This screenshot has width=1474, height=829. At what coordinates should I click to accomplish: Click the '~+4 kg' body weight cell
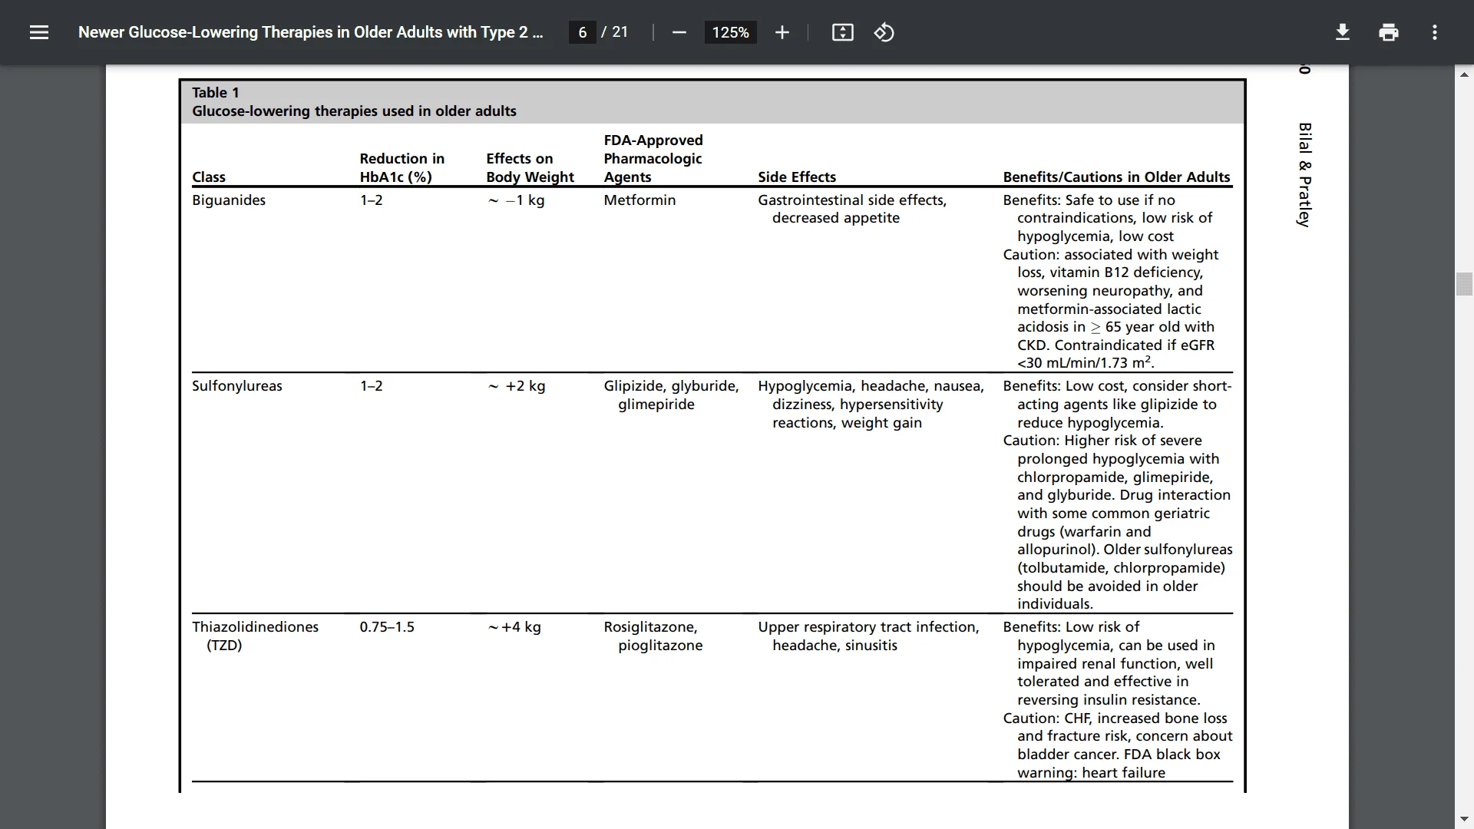[x=514, y=627]
